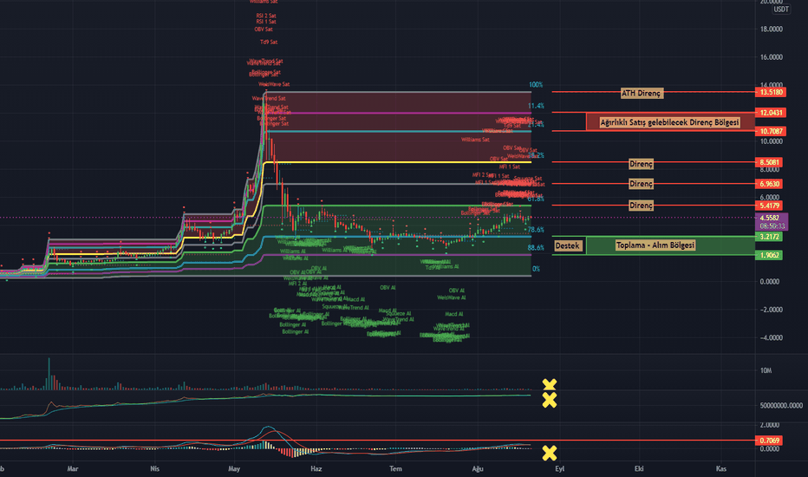
Task: Click the Kas label on the time axis
Action: point(721,468)
